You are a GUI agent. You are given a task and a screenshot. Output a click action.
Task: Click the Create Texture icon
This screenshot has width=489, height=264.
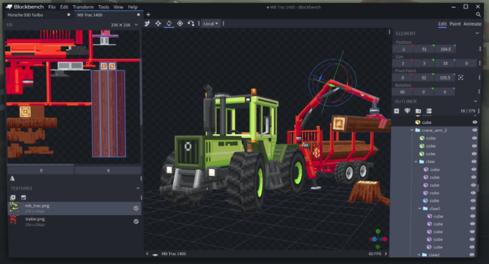pyautogui.click(x=23, y=197)
